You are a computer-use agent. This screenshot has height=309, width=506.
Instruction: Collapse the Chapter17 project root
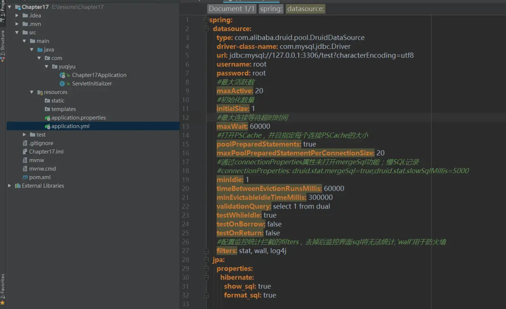(x=9, y=7)
